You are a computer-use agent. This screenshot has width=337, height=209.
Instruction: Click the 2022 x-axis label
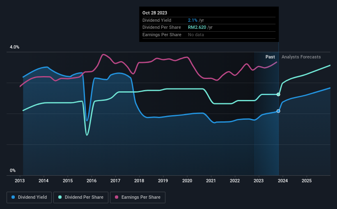click(235, 181)
